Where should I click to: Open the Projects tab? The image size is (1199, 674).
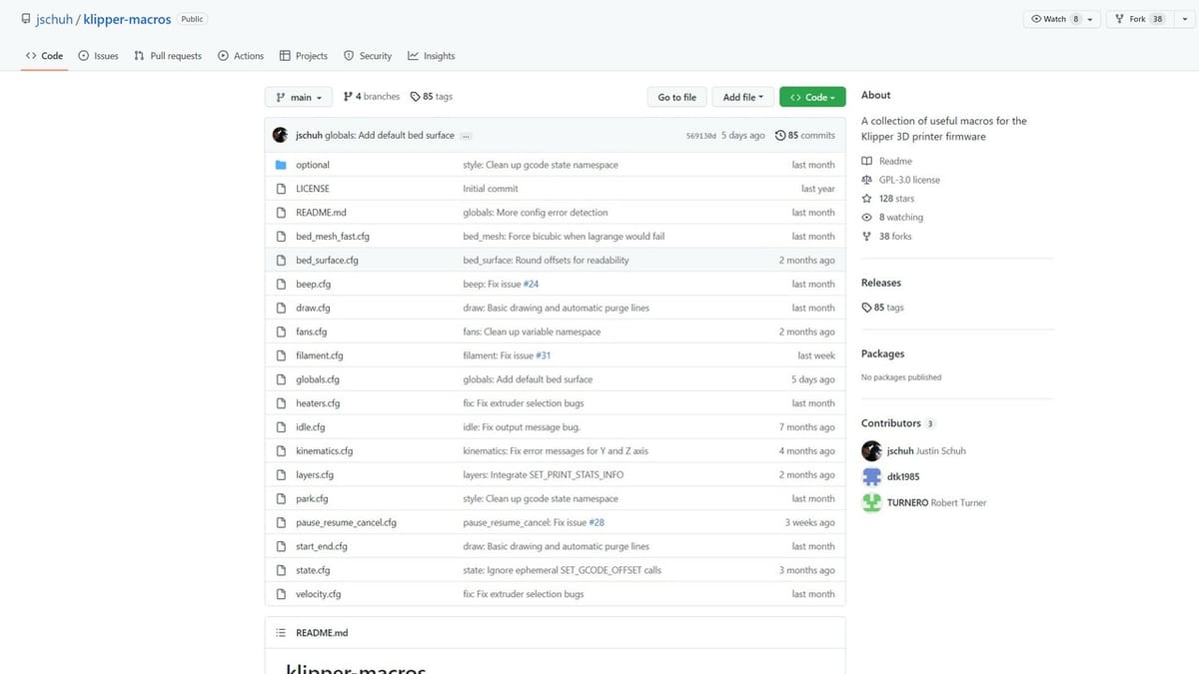click(x=304, y=56)
